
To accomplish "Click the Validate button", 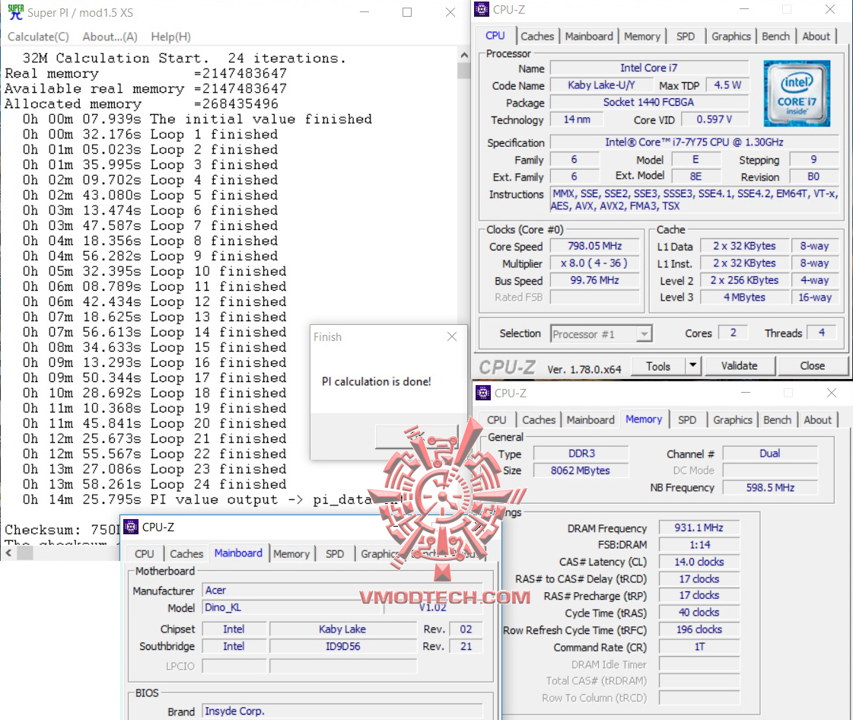I will 740,366.
